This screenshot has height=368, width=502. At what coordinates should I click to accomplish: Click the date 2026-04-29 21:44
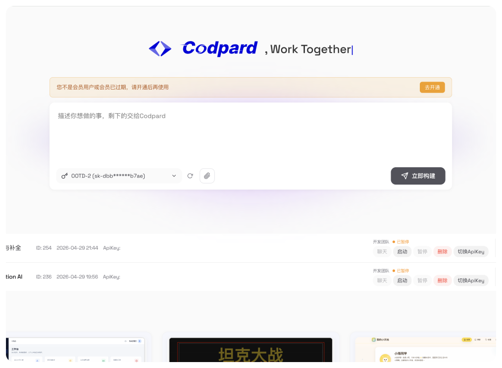[77, 248]
